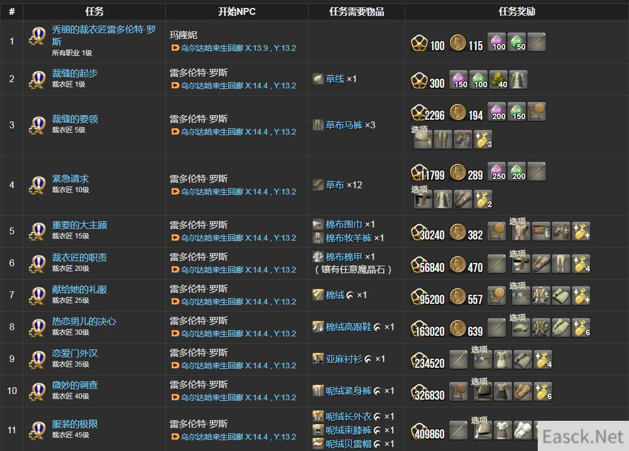The image size is (629, 451).
Task: Click quest icon beside 服装的极限
Action: (x=37, y=430)
